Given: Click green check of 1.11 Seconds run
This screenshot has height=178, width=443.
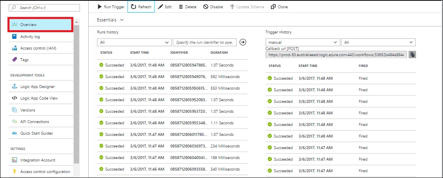Looking at the screenshot, I should [102, 123].
